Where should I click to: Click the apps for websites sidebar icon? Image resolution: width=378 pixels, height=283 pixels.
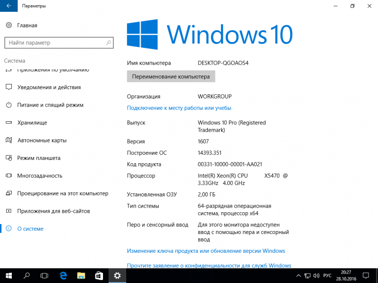click(x=9, y=211)
